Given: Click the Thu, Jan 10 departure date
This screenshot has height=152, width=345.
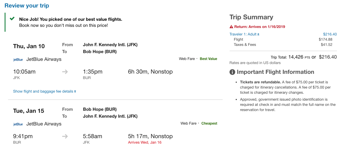Looking at the screenshot, I should tap(29, 46).
